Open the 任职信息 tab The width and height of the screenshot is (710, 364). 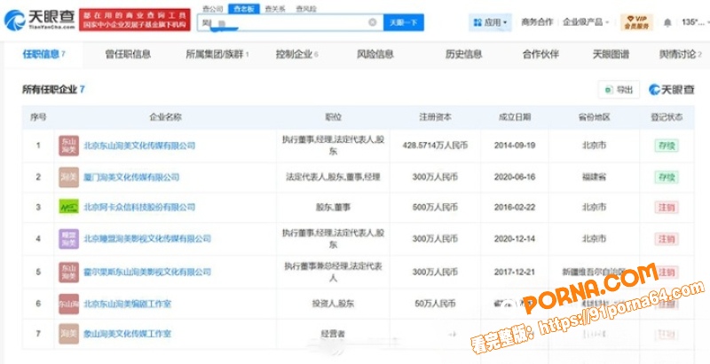[43, 54]
